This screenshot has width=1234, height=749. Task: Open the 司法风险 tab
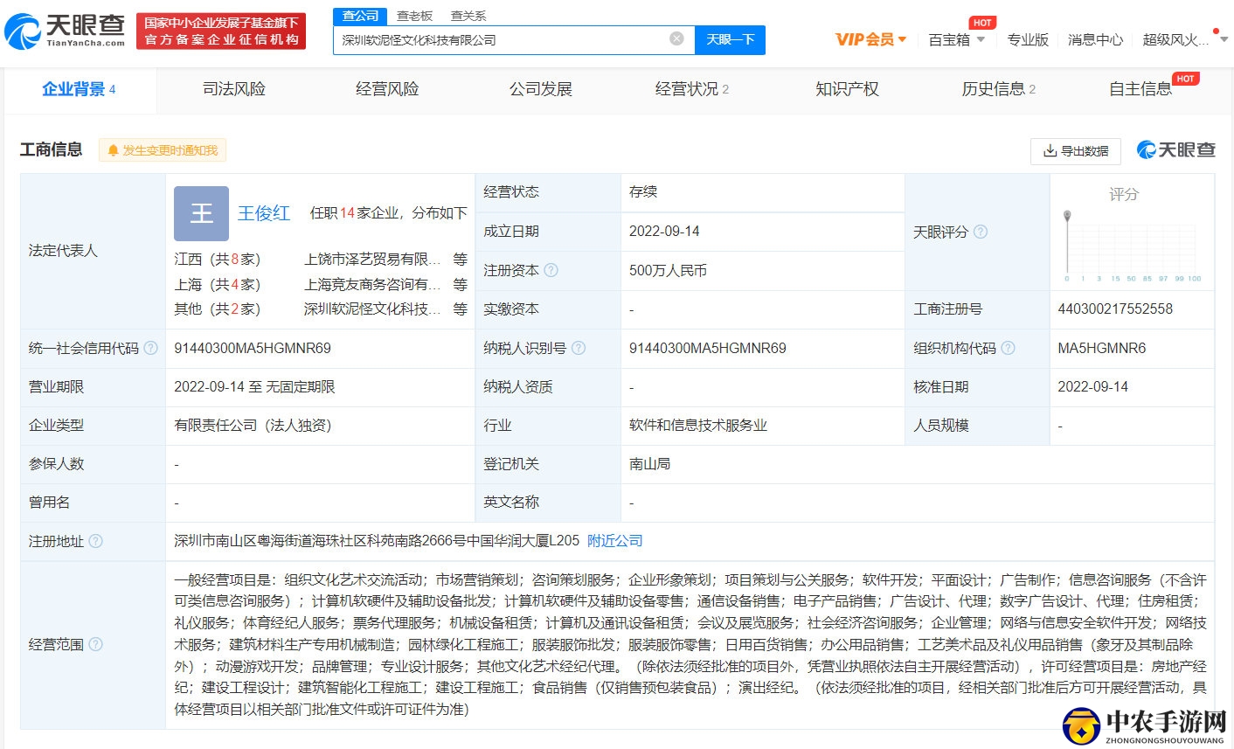[x=233, y=89]
